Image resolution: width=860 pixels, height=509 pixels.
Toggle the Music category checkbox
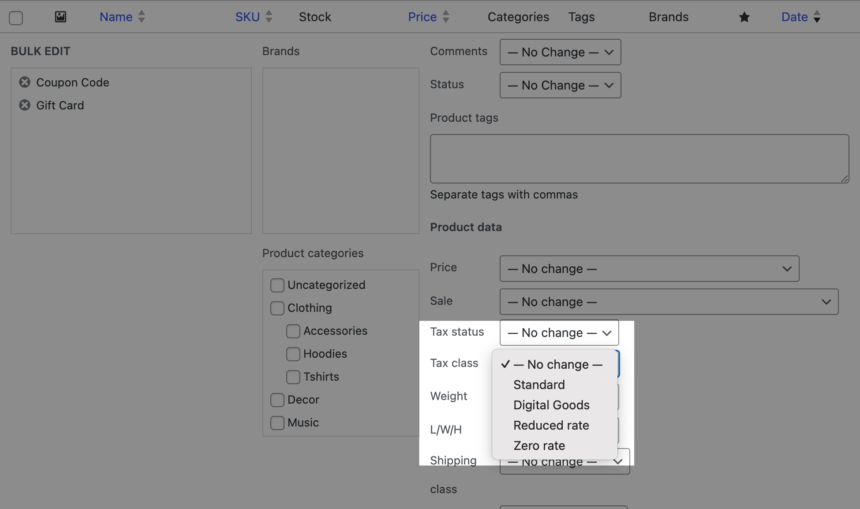click(277, 423)
